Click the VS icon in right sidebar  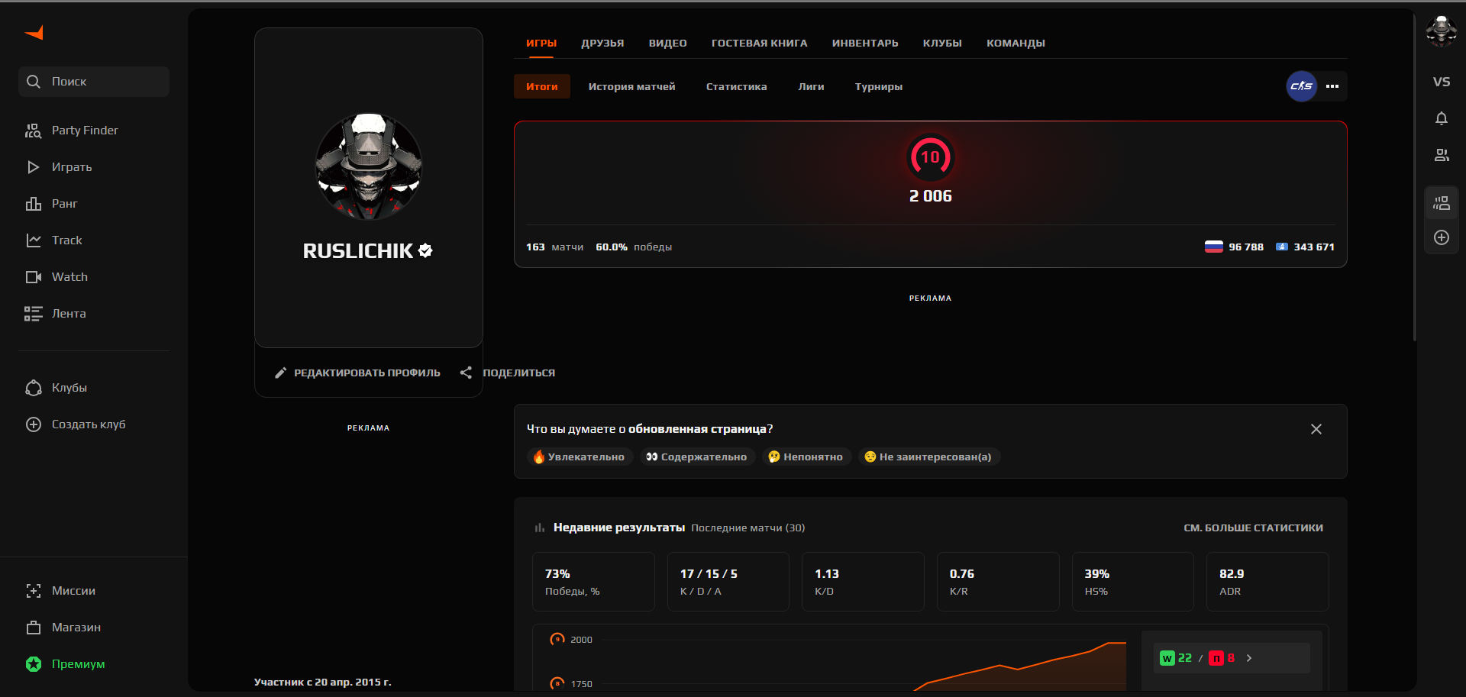click(x=1442, y=82)
